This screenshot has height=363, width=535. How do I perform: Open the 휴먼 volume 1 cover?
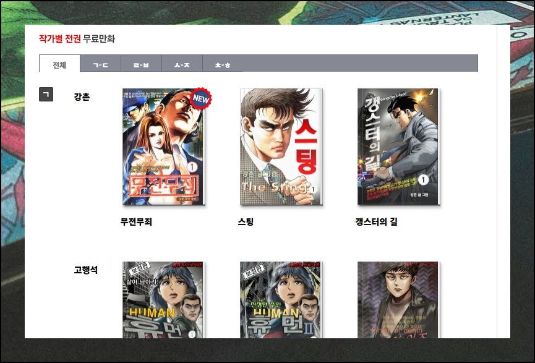tap(164, 300)
